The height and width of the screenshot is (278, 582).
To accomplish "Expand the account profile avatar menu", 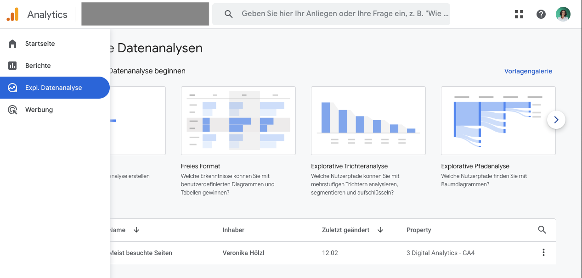I will [x=563, y=14].
